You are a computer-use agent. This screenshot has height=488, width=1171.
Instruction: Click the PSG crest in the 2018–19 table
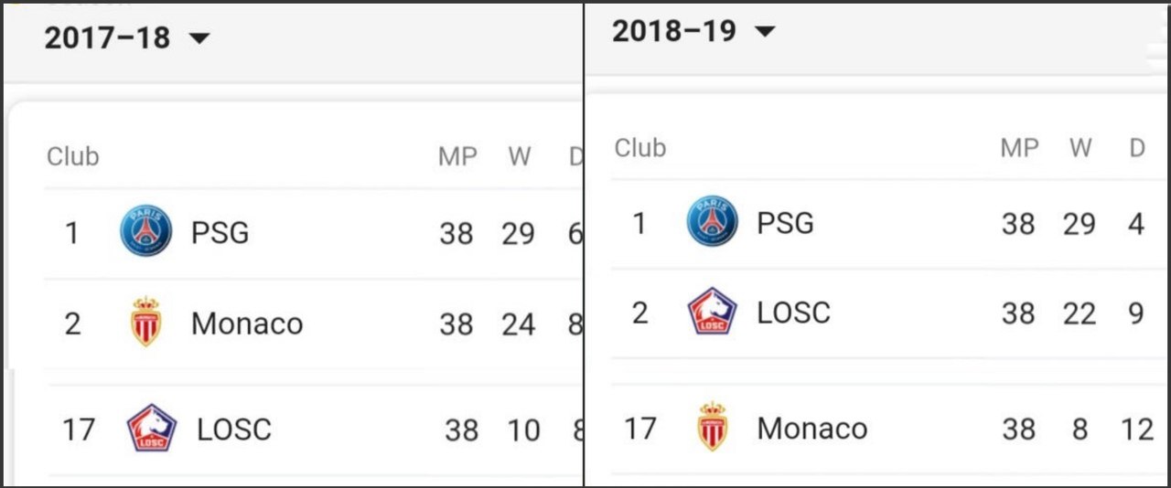pyautogui.click(x=712, y=221)
